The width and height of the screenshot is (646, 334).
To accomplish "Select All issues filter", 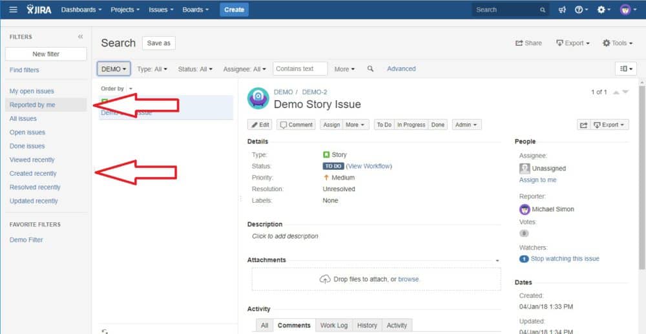I will pyautogui.click(x=23, y=119).
